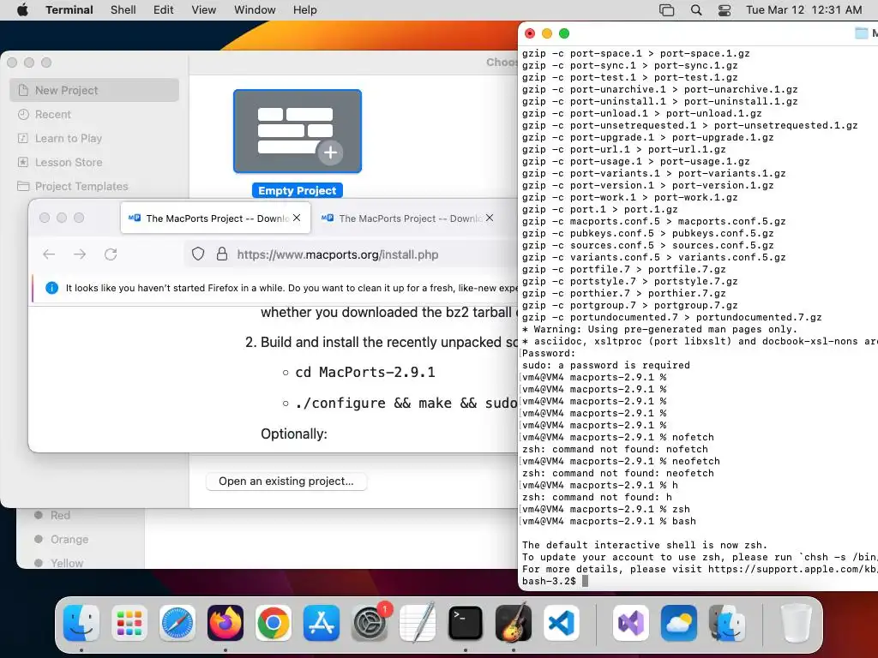Screen dimensions: 878x658
Task: Close the second MacPorts Firefox tab
Action: click(x=490, y=218)
